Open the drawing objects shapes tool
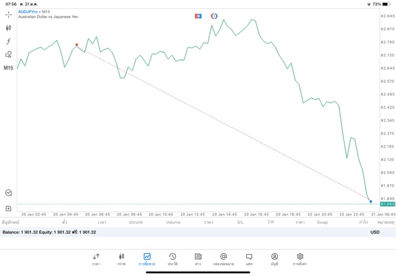Screen dimensions: 396x276 9,54
